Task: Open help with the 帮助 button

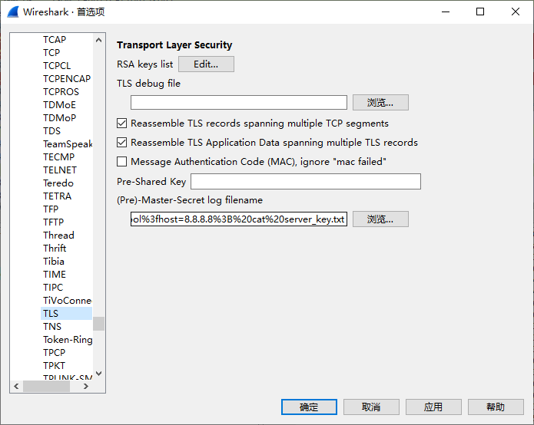Action: coord(496,407)
